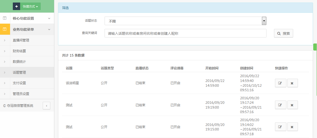Click the arrow beside 话题管理
The height and width of the screenshot is (138, 317).
coord(5,72)
